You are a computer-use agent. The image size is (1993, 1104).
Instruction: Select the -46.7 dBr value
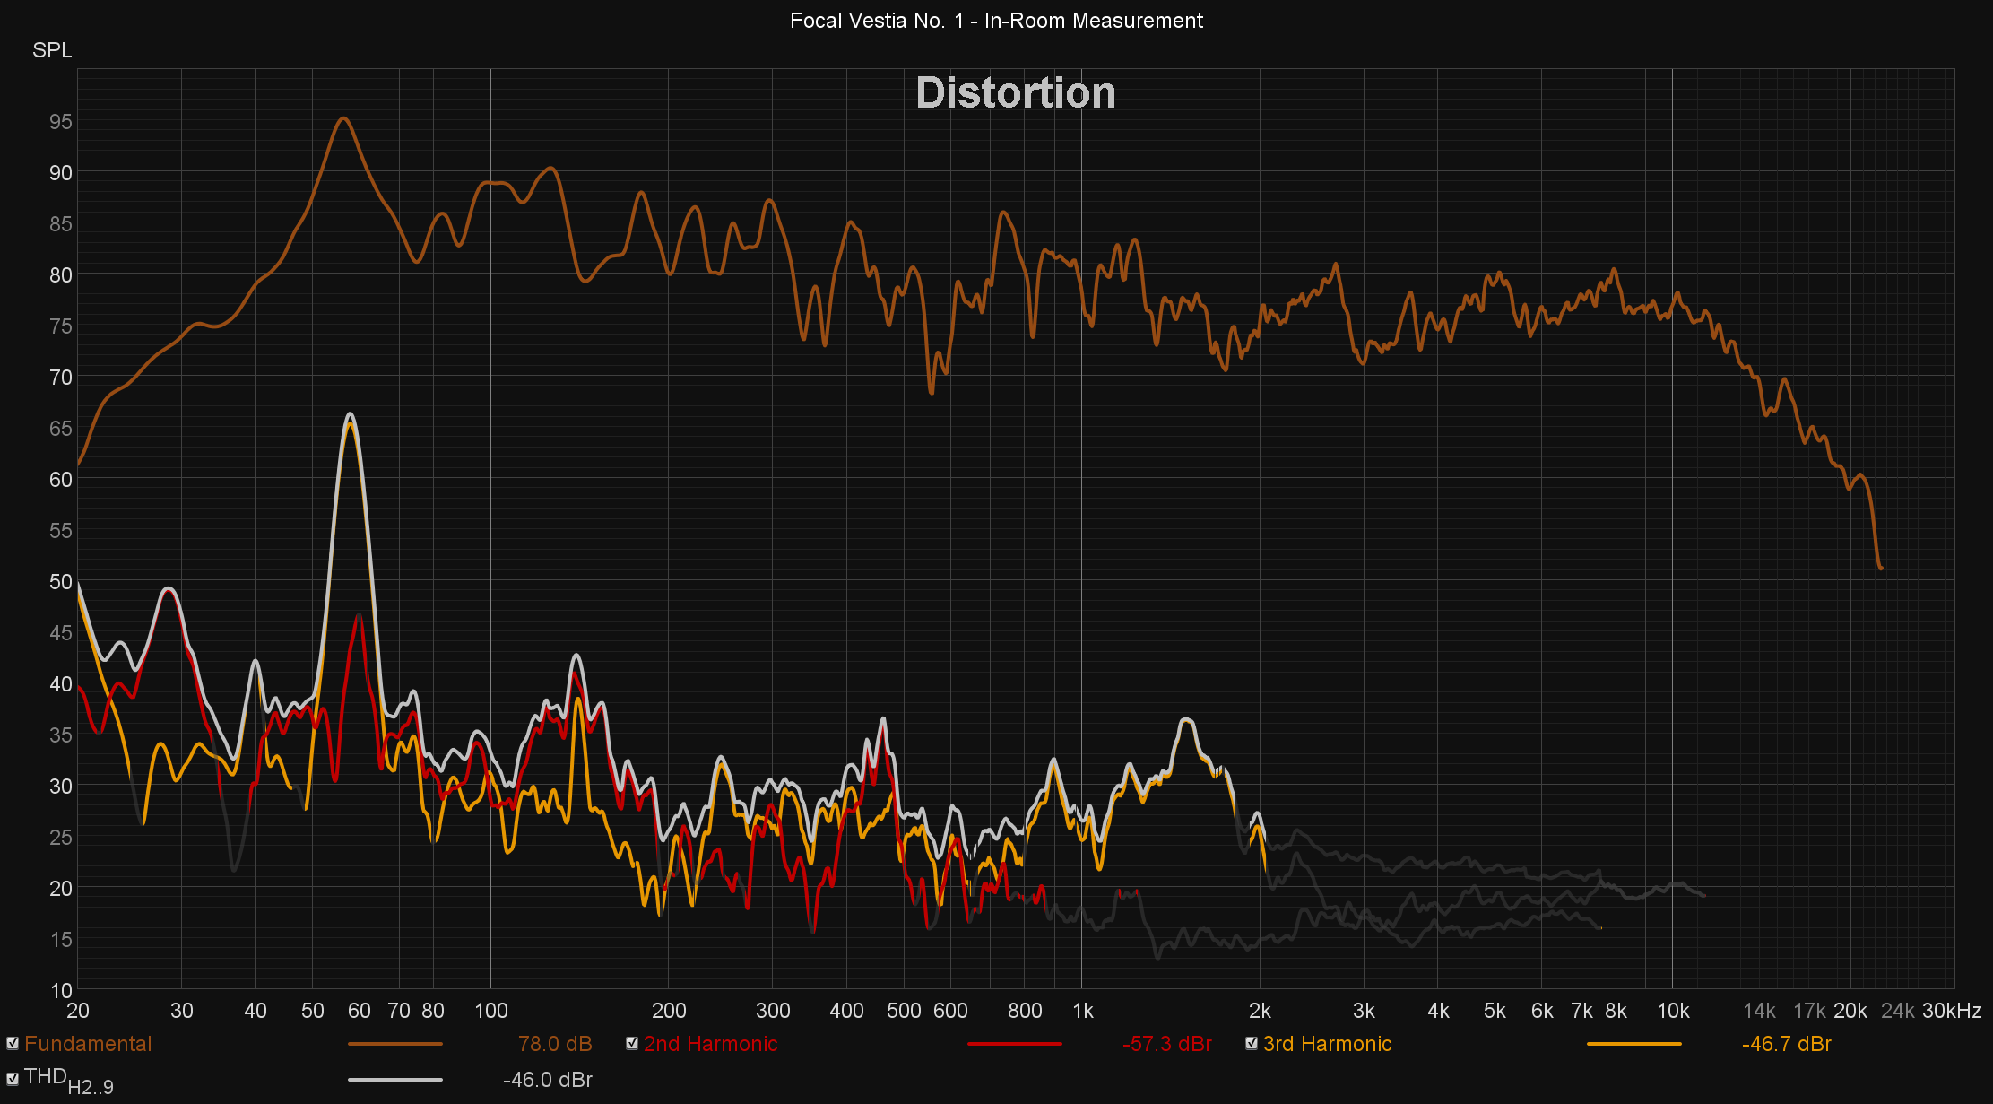tap(1787, 1044)
